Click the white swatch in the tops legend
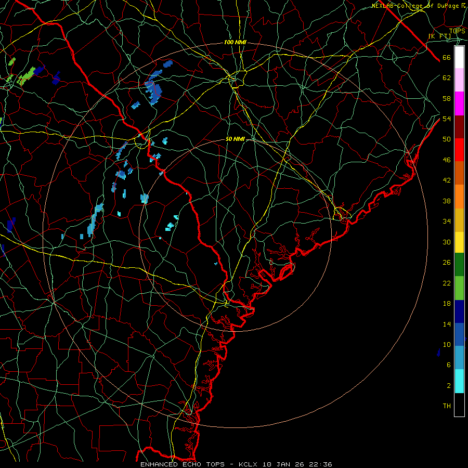The image size is (468, 468). tap(459, 57)
